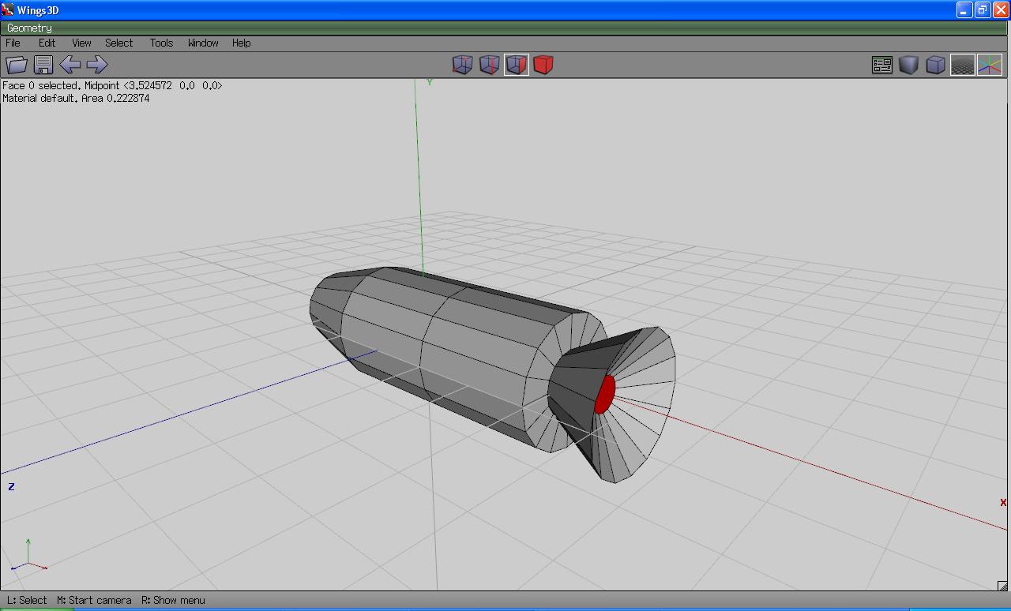Click the resize grip in the window corner
Image resolution: width=1011 pixels, height=611 pixels.
point(1003,585)
